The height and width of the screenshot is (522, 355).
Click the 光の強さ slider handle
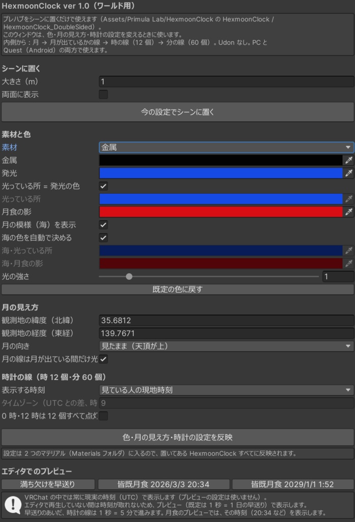(x=129, y=276)
